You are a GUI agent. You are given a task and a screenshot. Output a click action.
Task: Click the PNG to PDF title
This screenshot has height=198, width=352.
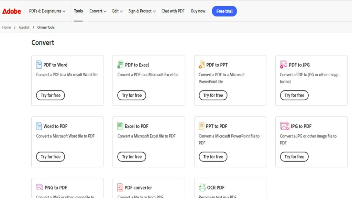[x=56, y=187]
